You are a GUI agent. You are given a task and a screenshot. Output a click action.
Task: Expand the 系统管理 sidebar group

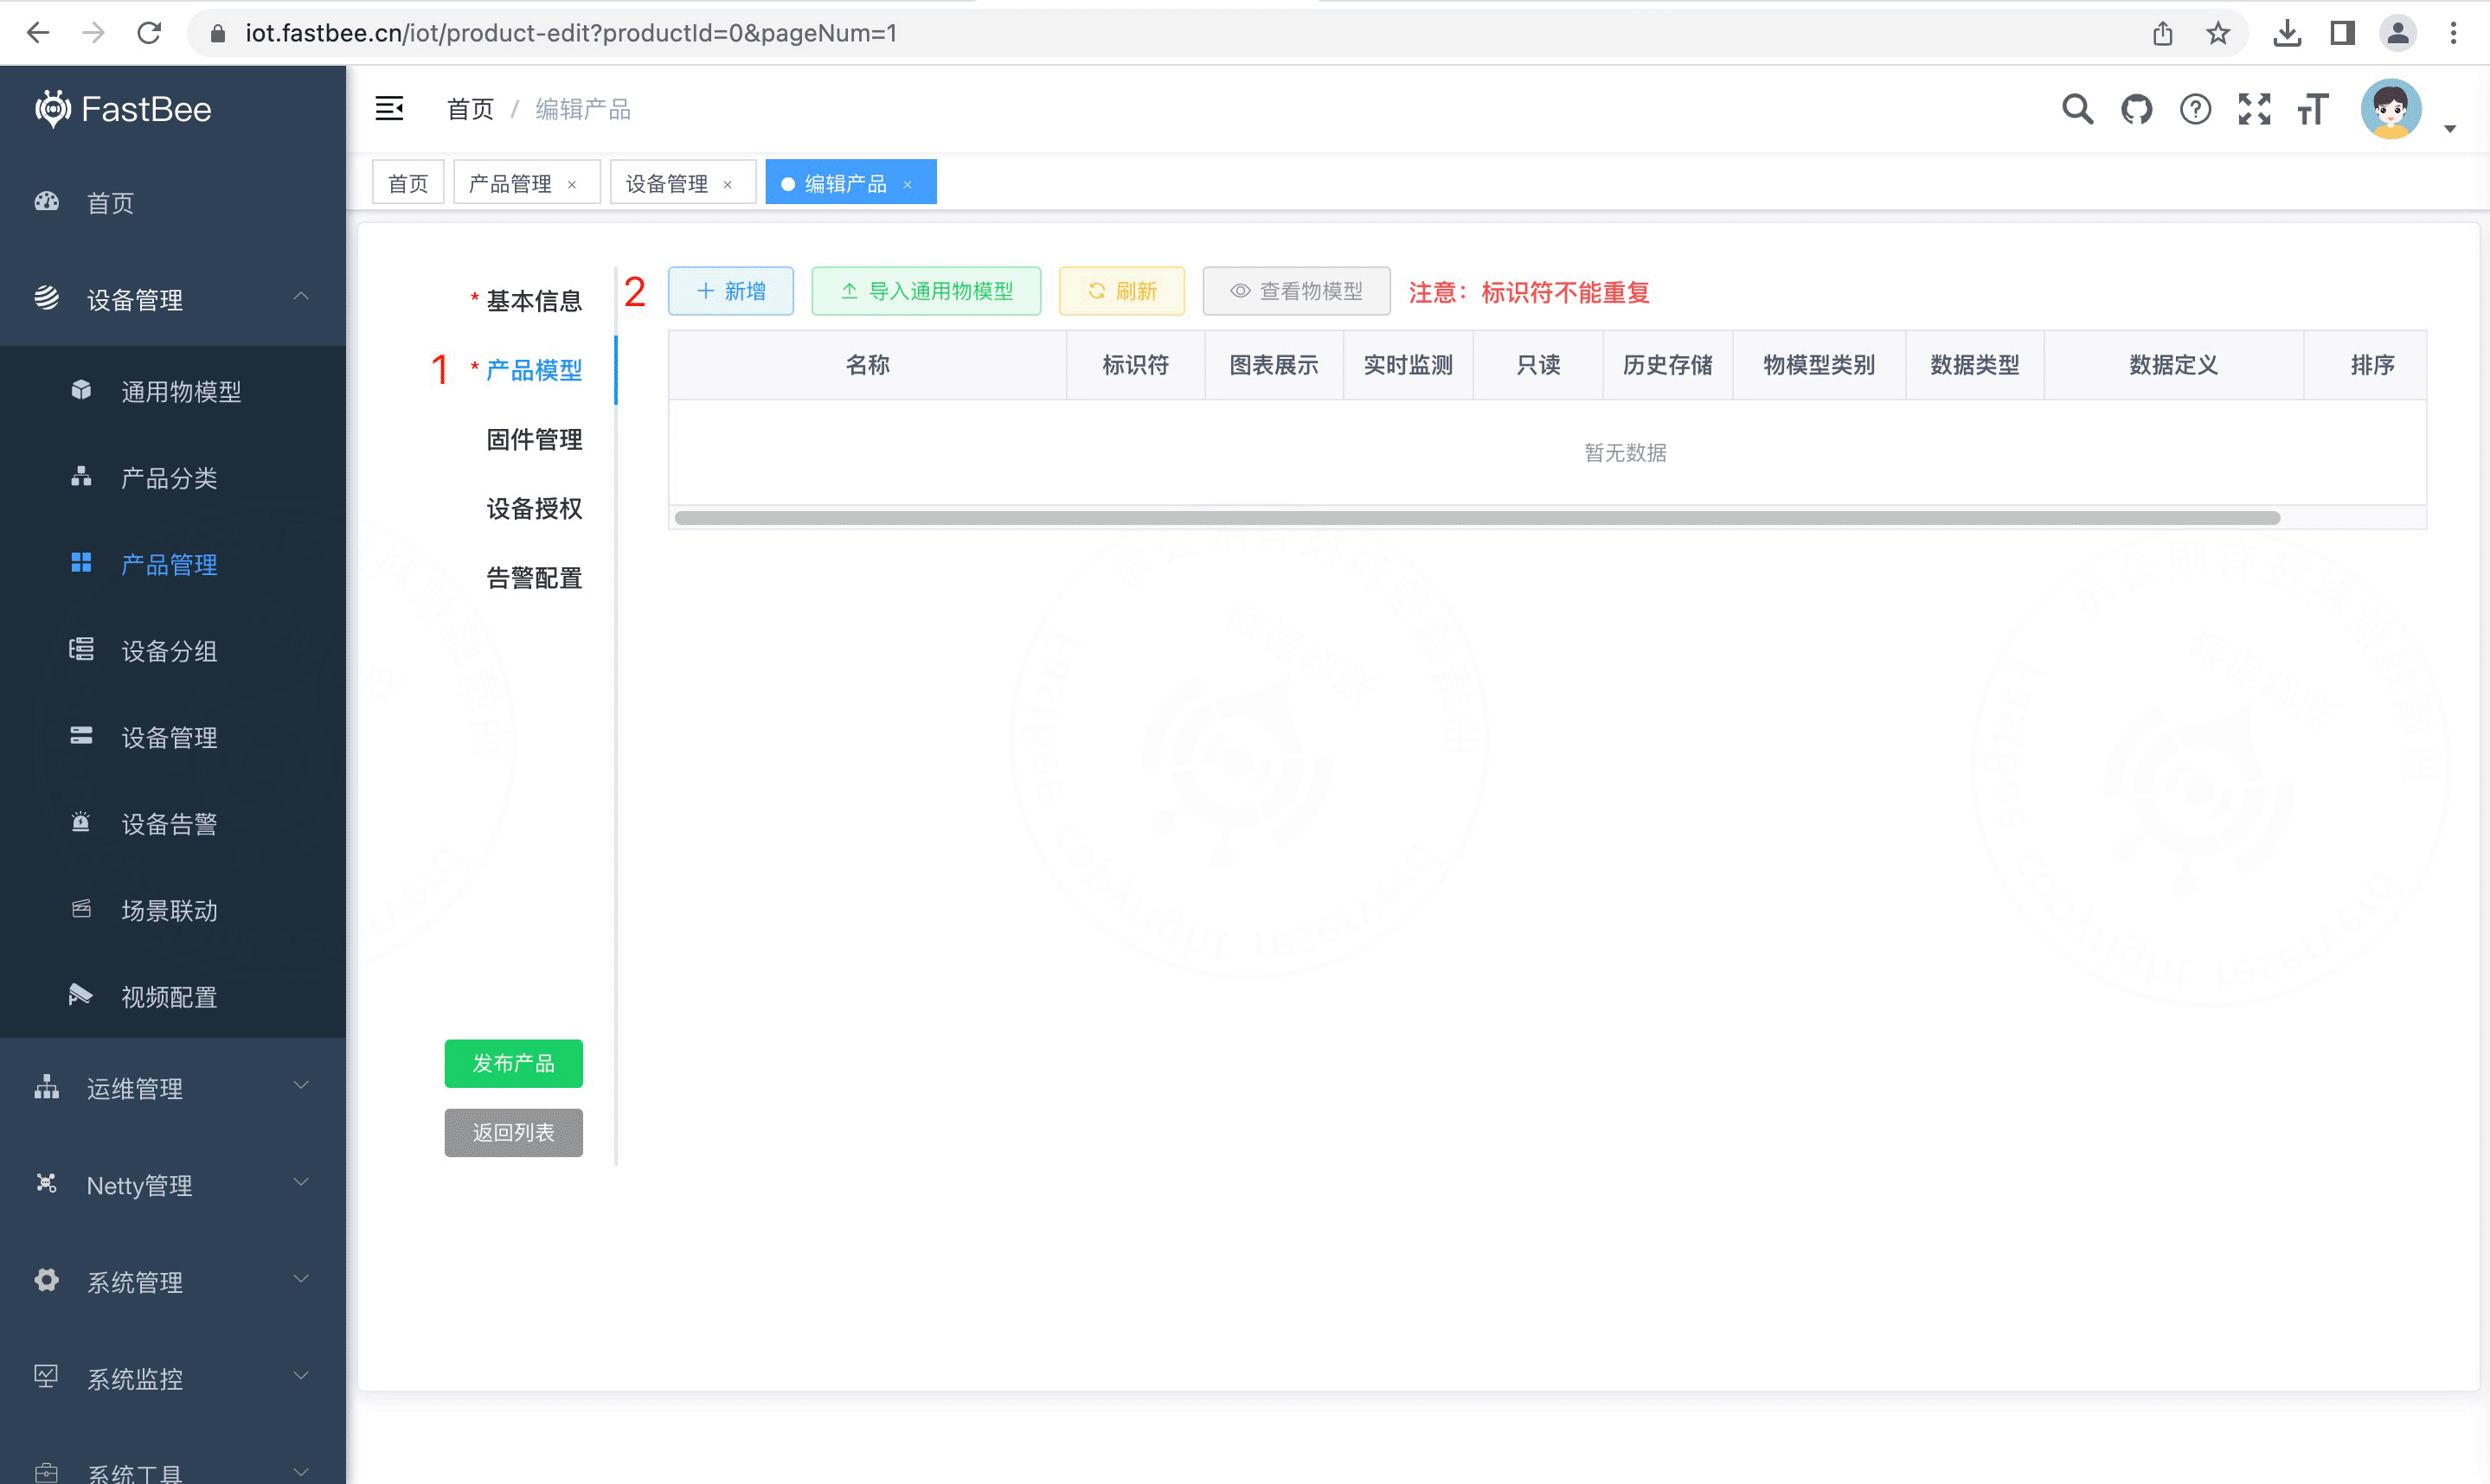point(173,1282)
